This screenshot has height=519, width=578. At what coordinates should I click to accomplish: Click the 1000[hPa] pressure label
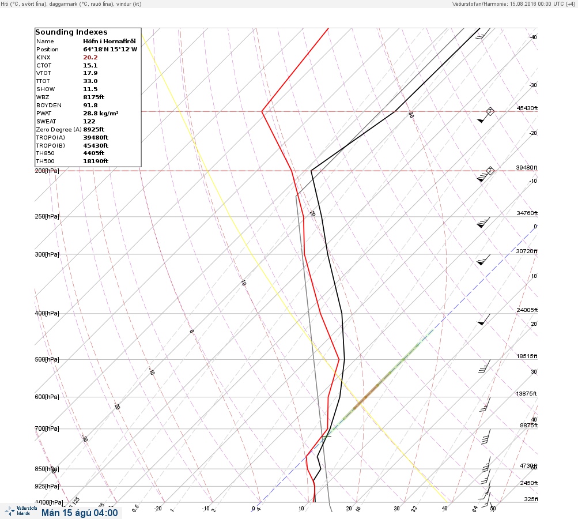(x=48, y=502)
